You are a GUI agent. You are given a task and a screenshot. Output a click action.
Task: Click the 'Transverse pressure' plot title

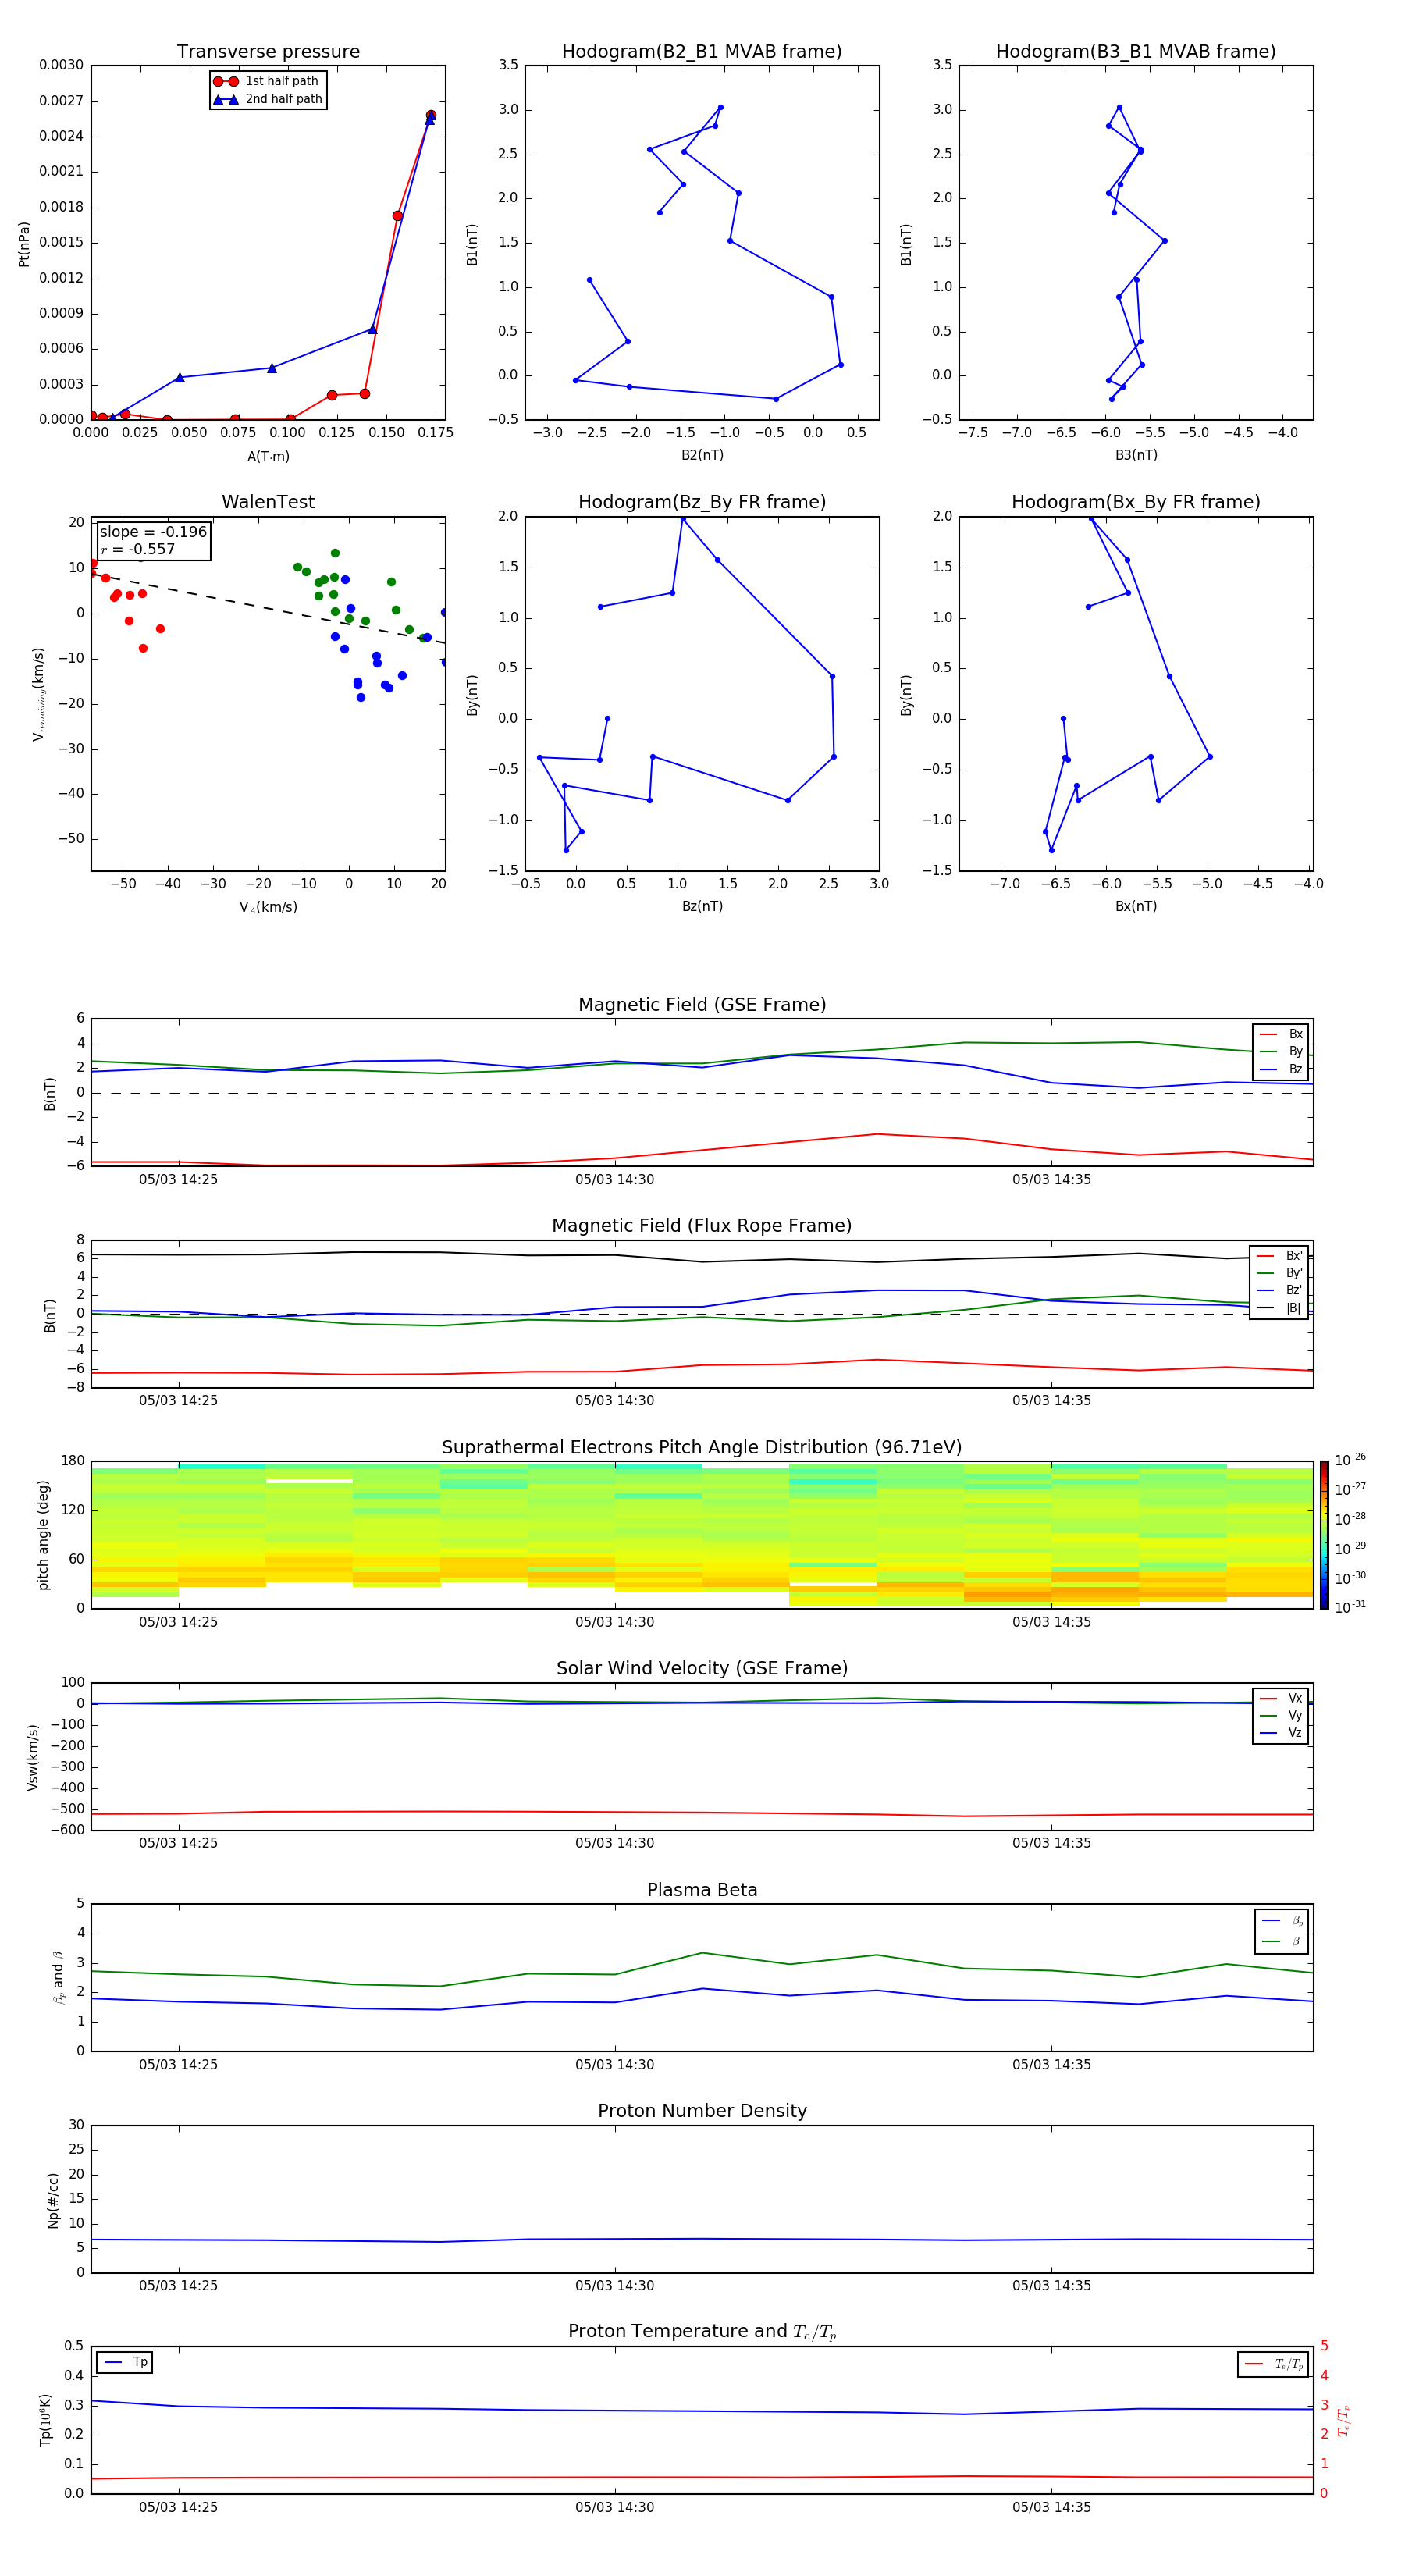pos(268,52)
